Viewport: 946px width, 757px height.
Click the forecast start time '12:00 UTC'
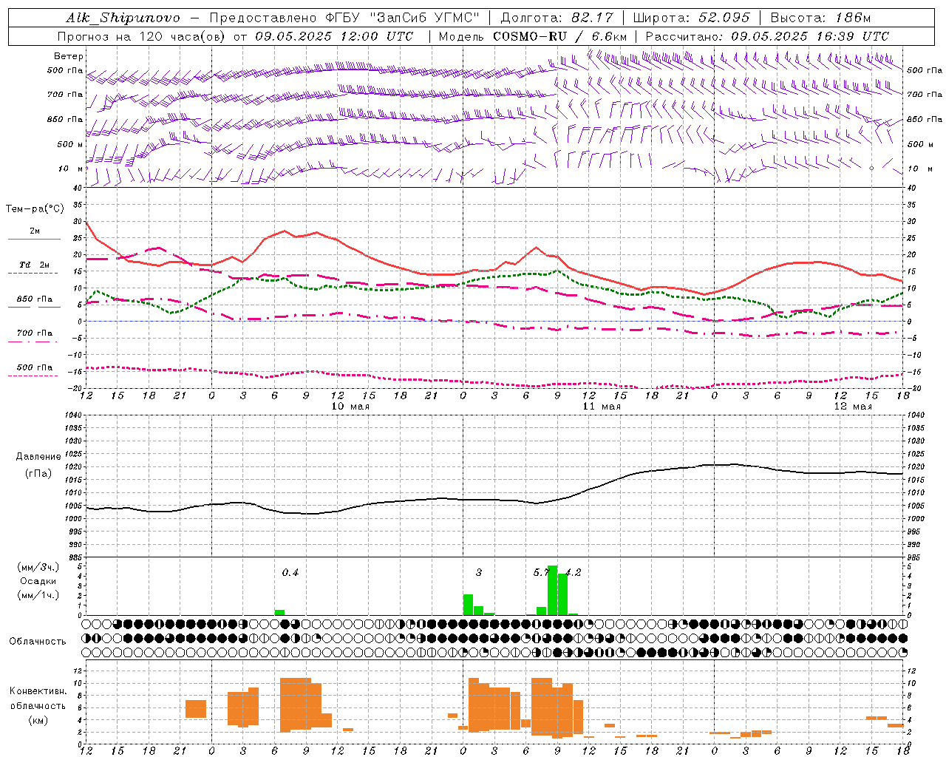pos(377,36)
